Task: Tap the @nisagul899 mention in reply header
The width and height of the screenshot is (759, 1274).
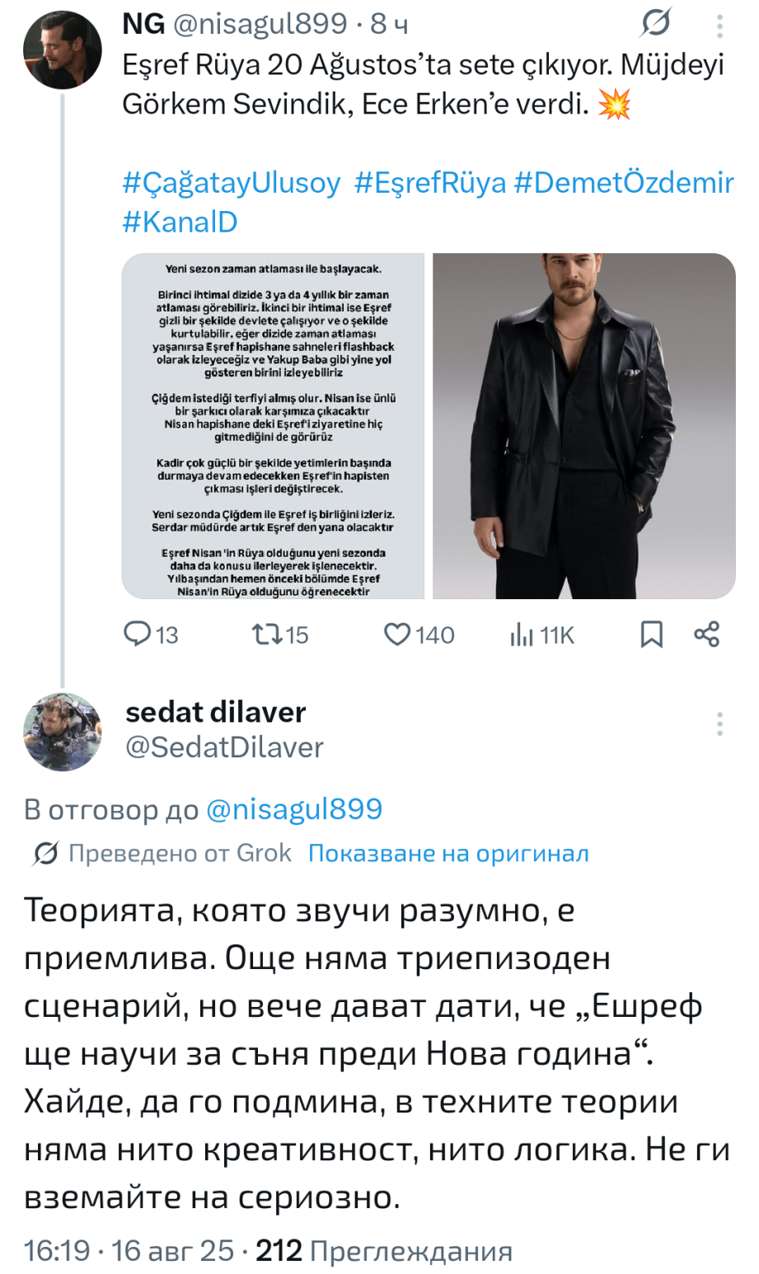Action: 293,809
